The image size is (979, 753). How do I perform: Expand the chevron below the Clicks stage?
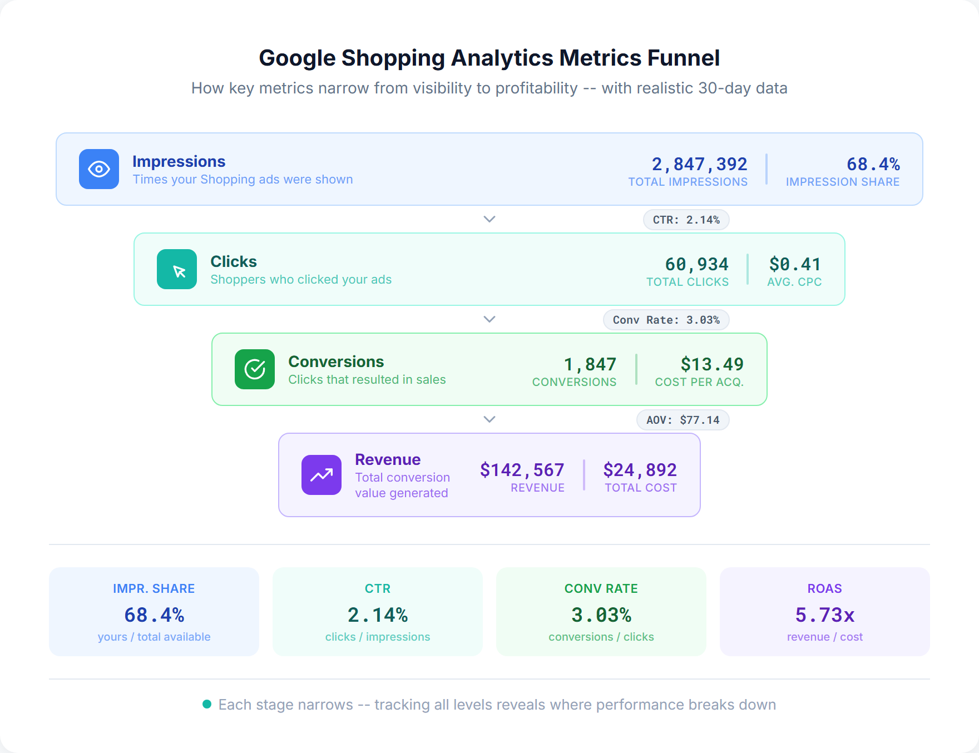(x=489, y=319)
